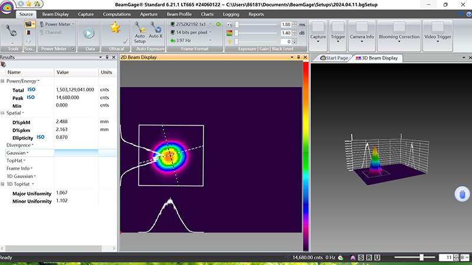Run Auto Setup exposure
The image size is (472, 265).
coord(140,31)
